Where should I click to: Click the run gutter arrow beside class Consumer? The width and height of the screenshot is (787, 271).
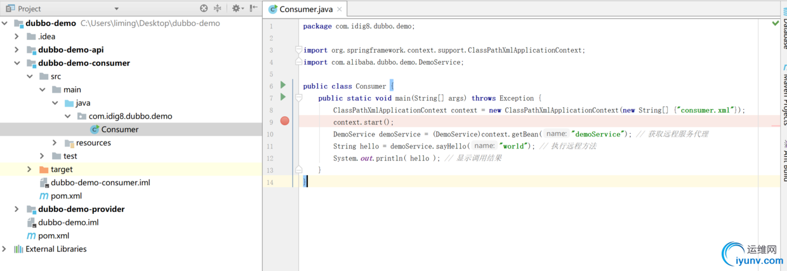[283, 85]
